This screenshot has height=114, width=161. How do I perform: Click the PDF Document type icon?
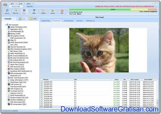pyautogui.click(x=9, y=67)
